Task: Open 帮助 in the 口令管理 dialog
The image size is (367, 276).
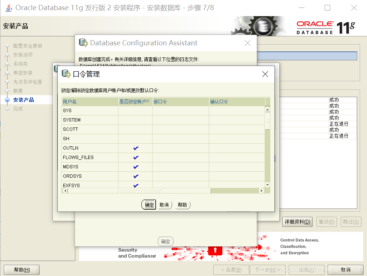Action: pos(182,205)
